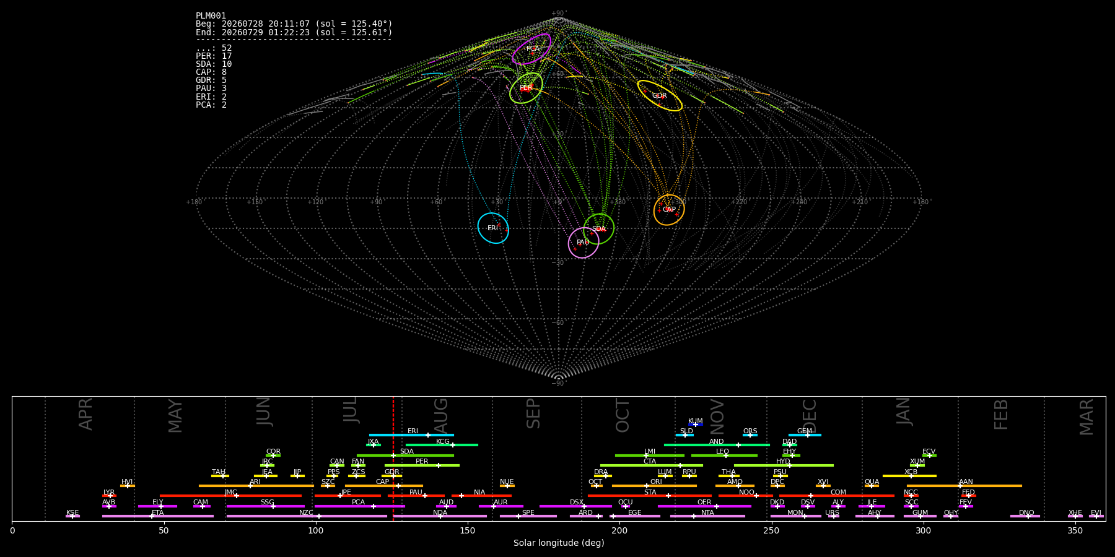
Task: Click the COM red activity bar
Action: pyautogui.click(x=837, y=496)
